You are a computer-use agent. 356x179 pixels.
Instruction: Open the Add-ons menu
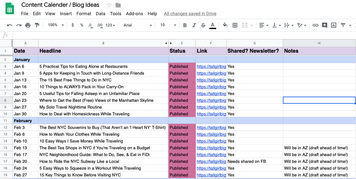coord(134,14)
